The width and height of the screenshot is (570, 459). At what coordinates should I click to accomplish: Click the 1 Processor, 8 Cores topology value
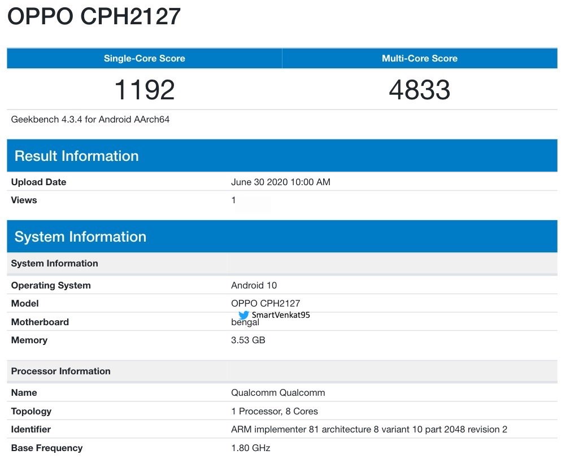point(274,411)
